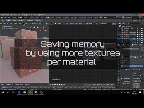Open the Object Scatter dropdown
The image size is (144, 108).
coord(138,20)
